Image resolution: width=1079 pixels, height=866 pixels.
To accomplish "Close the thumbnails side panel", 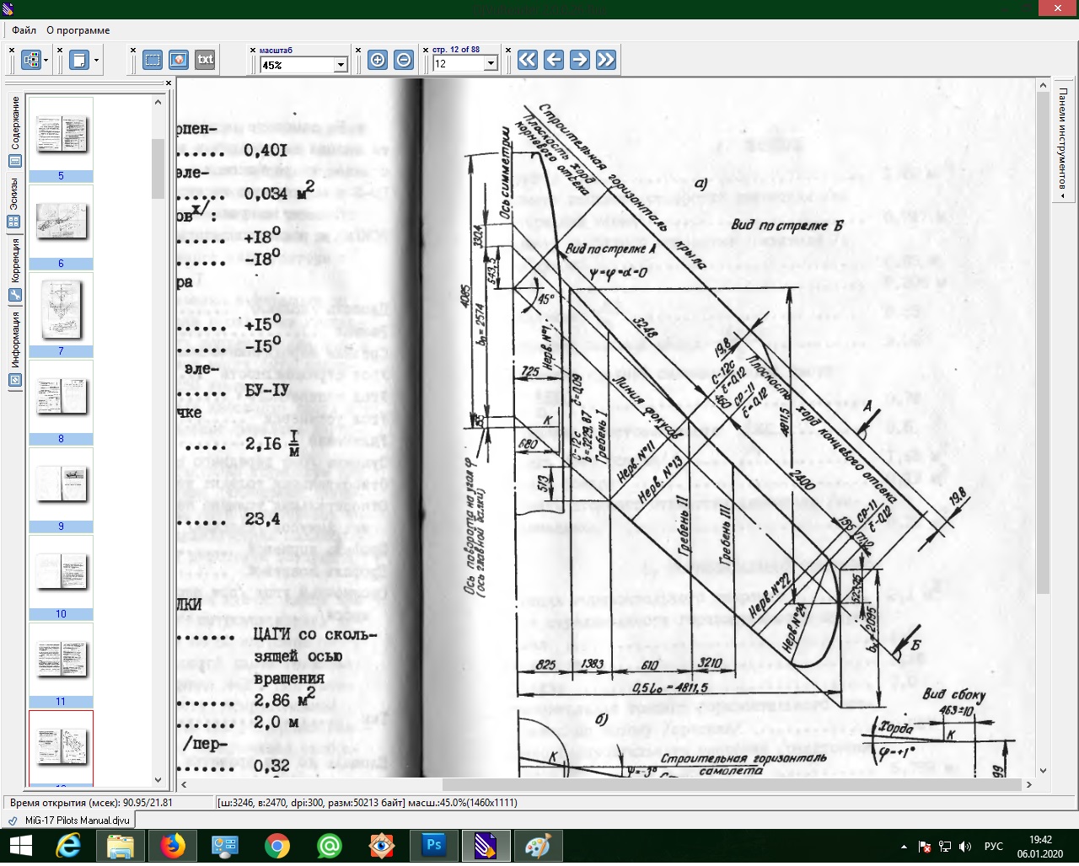I will point(169,83).
